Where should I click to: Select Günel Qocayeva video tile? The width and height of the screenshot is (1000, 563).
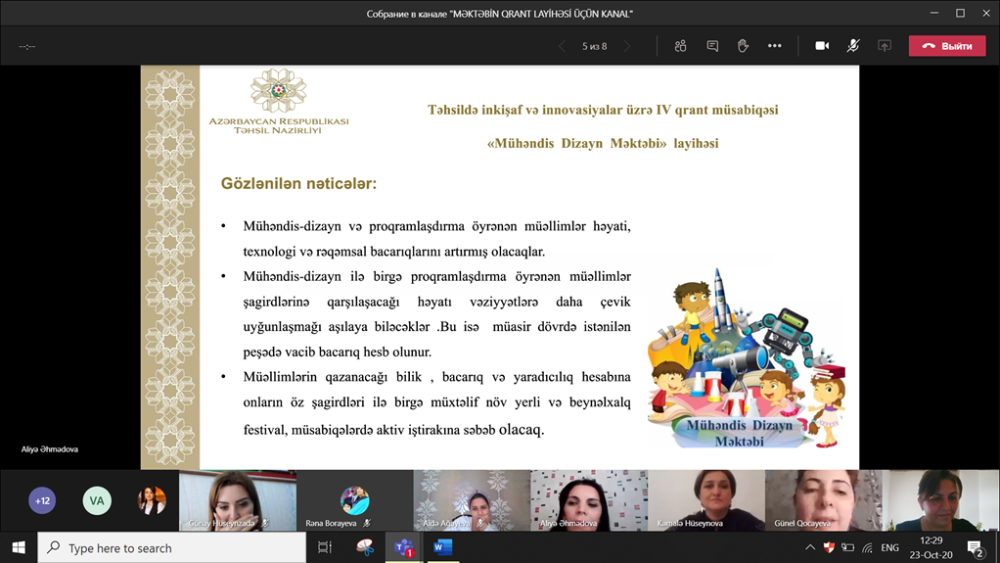(x=824, y=500)
